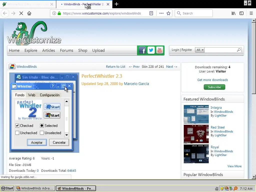The image size is (256, 192).
Task: Open page actions three-dots menu
Action: pyautogui.click(x=161, y=13)
